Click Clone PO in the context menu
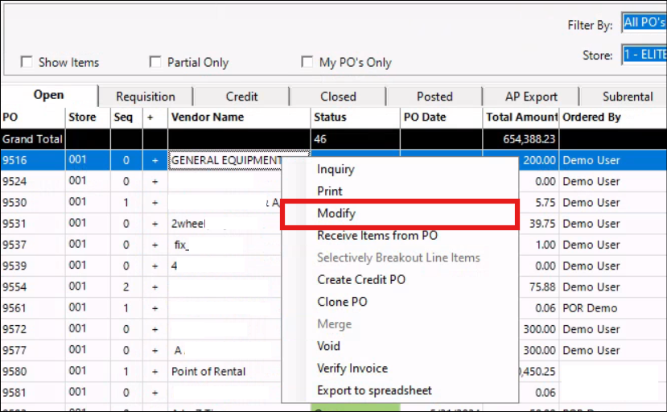Image resolution: width=667 pixels, height=412 pixels. tap(342, 302)
